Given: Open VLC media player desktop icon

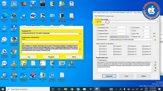Looking at the screenshot, I should [x=14, y=65].
